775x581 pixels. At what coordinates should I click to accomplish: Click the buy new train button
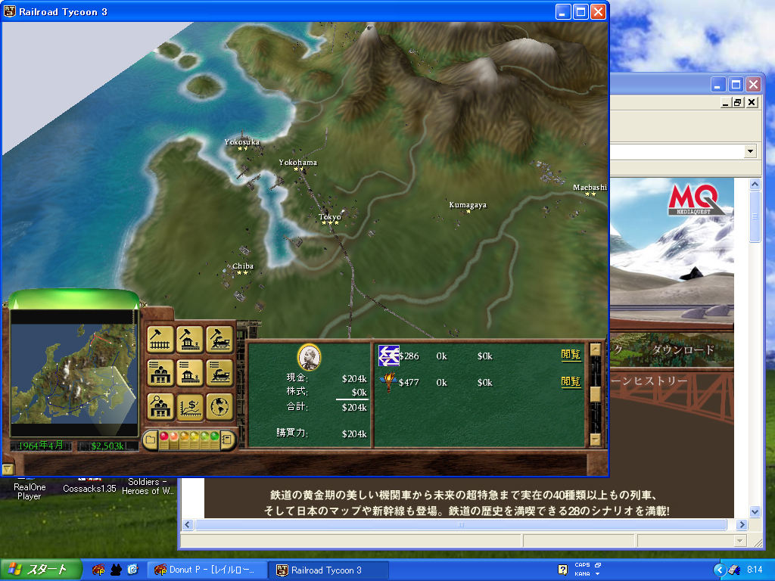point(219,339)
